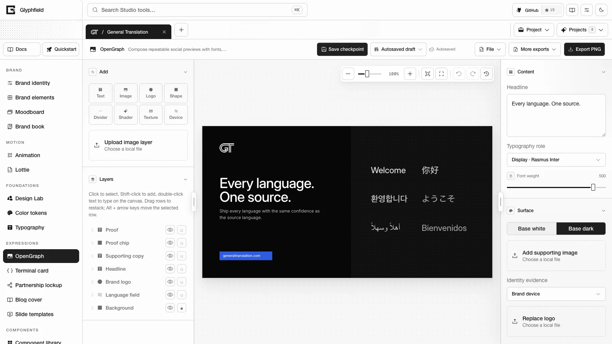Add a Shape element
Screen dimensions: 612x344
pos(176,93)
